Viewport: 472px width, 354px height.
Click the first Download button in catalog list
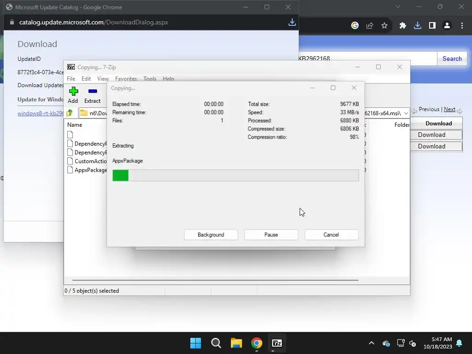[436, 135]
